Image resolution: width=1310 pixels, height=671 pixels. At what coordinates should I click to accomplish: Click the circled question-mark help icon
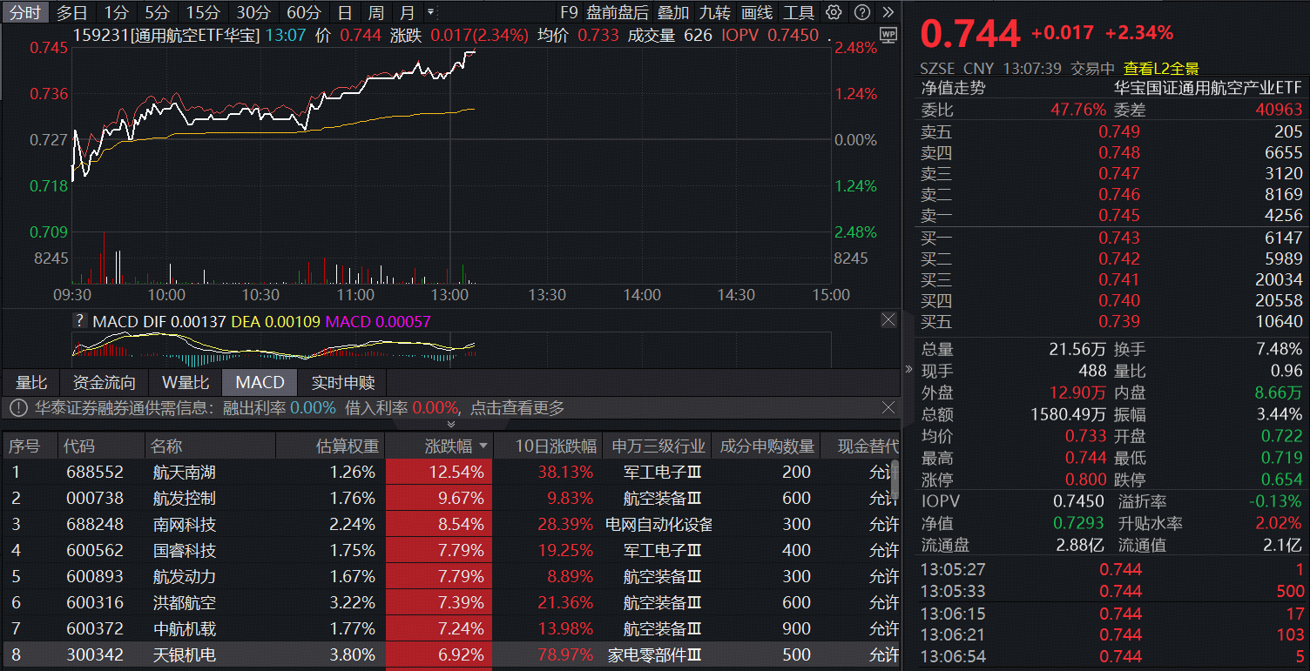pos(861,13)
